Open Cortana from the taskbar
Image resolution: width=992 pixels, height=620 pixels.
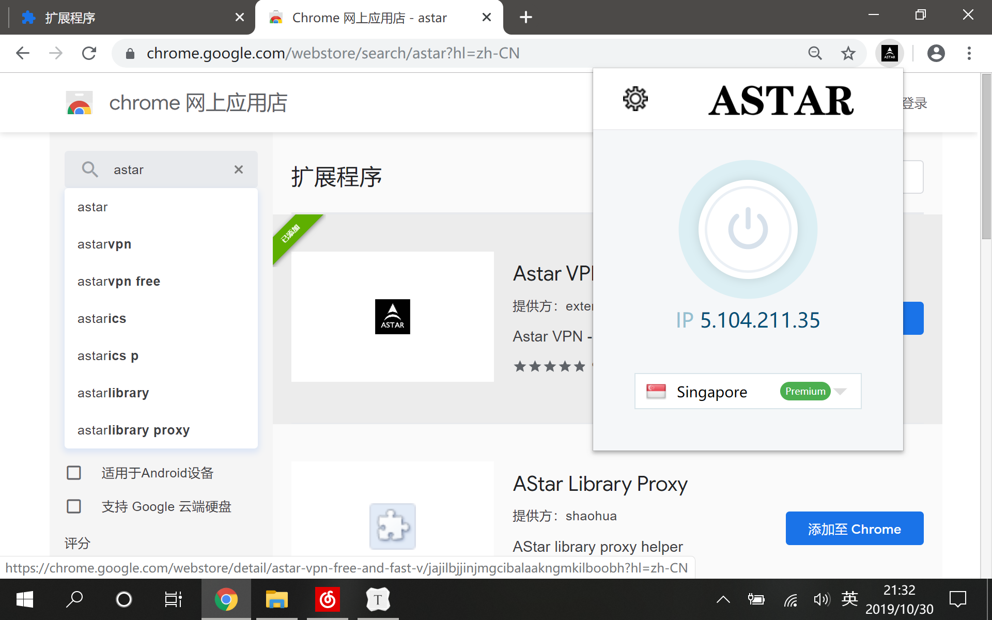click(124, 599)
